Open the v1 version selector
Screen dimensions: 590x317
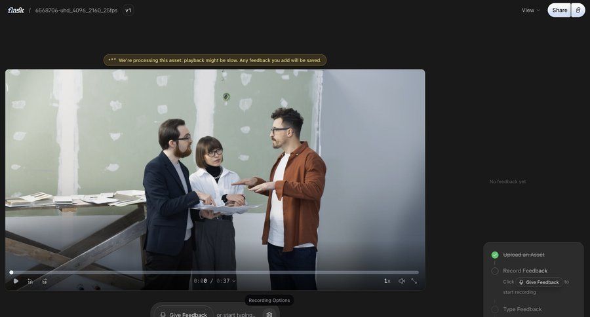click(x=128, y=10)
